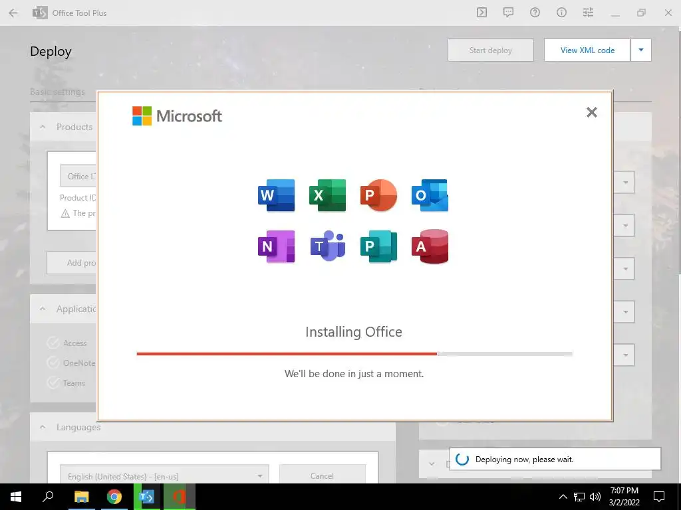Click the Outlook icon in installer dialog
Image resolution: width=681 pixels, height=510 pixels.
(430, 195)
